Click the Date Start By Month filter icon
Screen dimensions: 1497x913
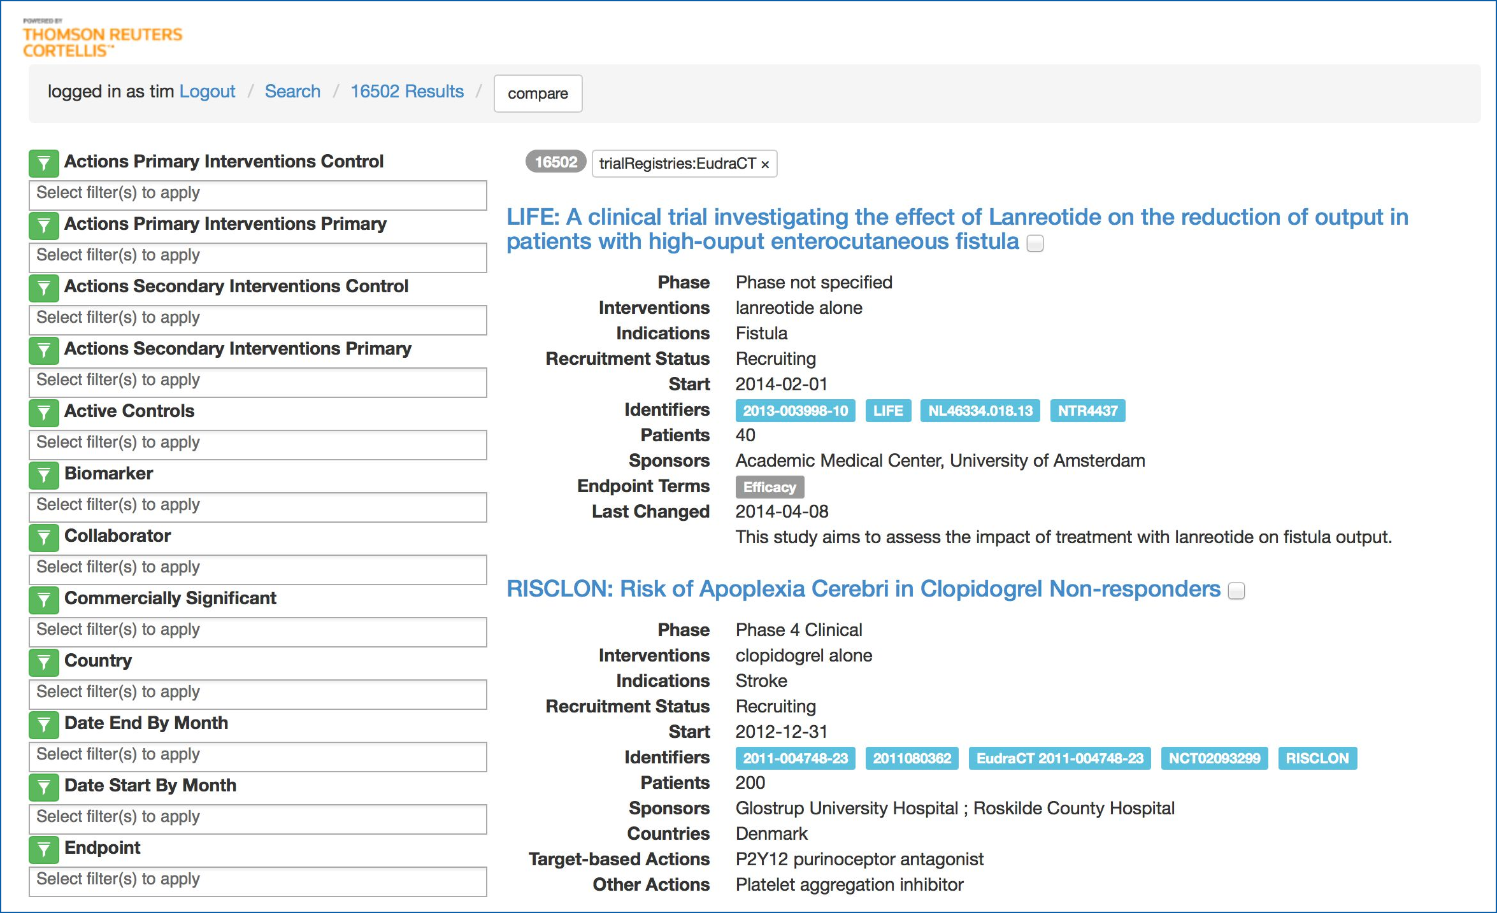pyautogui.click(x=43, y=787)
